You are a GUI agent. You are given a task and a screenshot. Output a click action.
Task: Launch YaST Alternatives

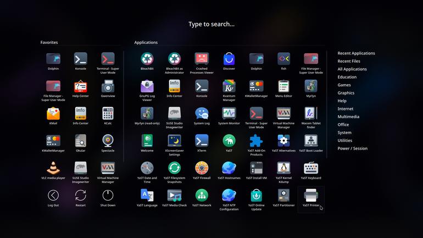pyautogui.click(x=283, y=143)
